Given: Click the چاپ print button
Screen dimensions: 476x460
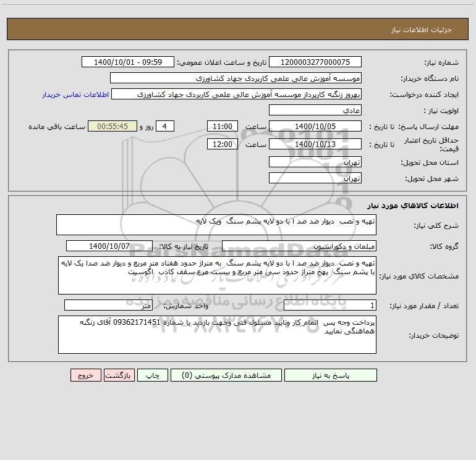Looking at the screenshot, I should [153, 375].
